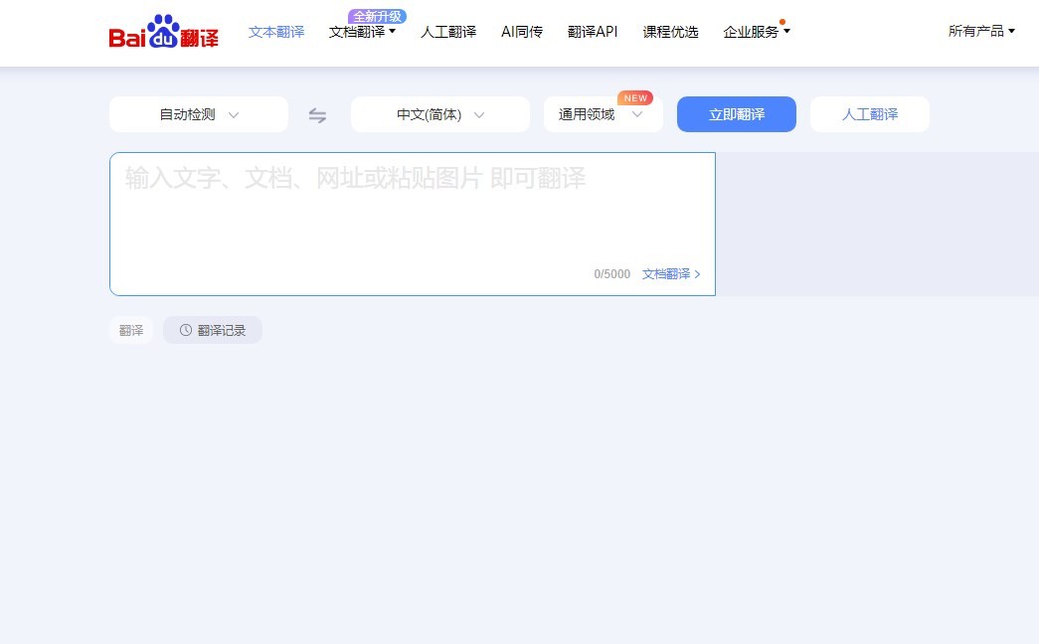Viewport: 1039px width, 644px height.
Task: Click the NEW badge on 通用领域
Action: coord(634,97)
